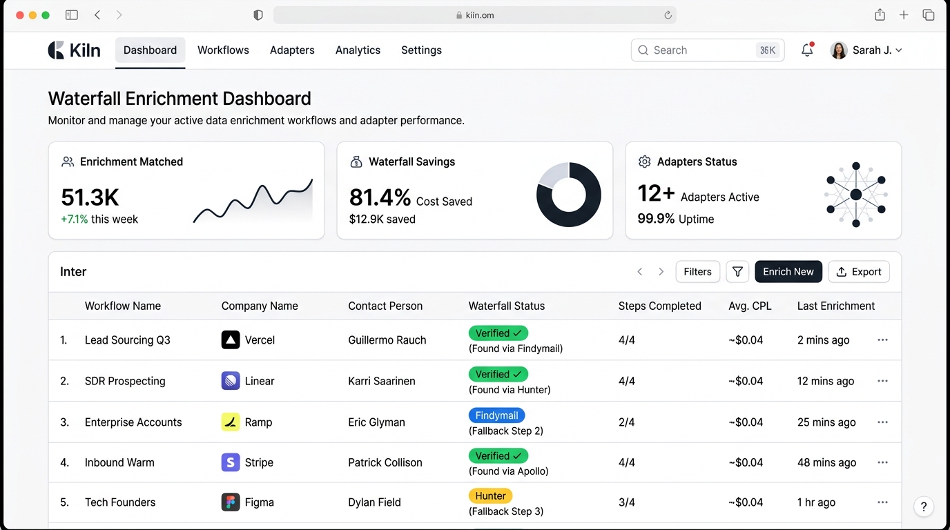Switch to the Workflows tab
950x530 pixels.
pyautogui.click(x=223, y=50)
